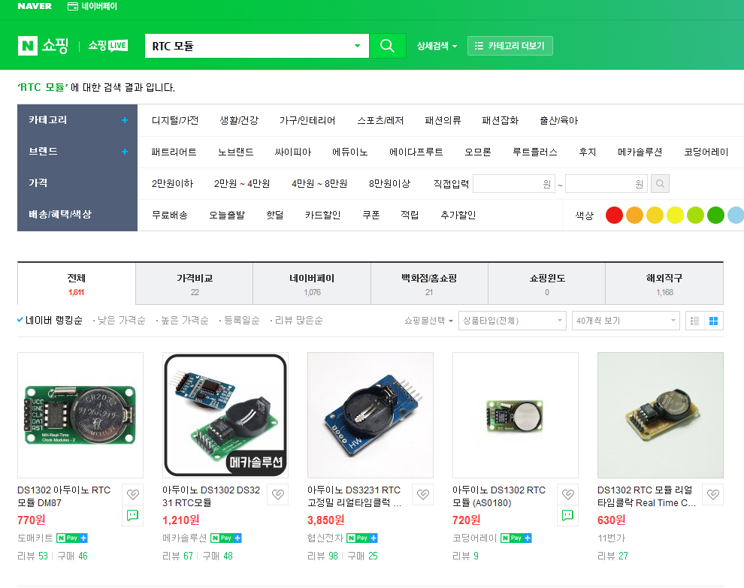The height and width of the screenshot is (588, 744).
Task: Switch to list view layout icon
Action: pyautogui.click(x=694, y=321)
